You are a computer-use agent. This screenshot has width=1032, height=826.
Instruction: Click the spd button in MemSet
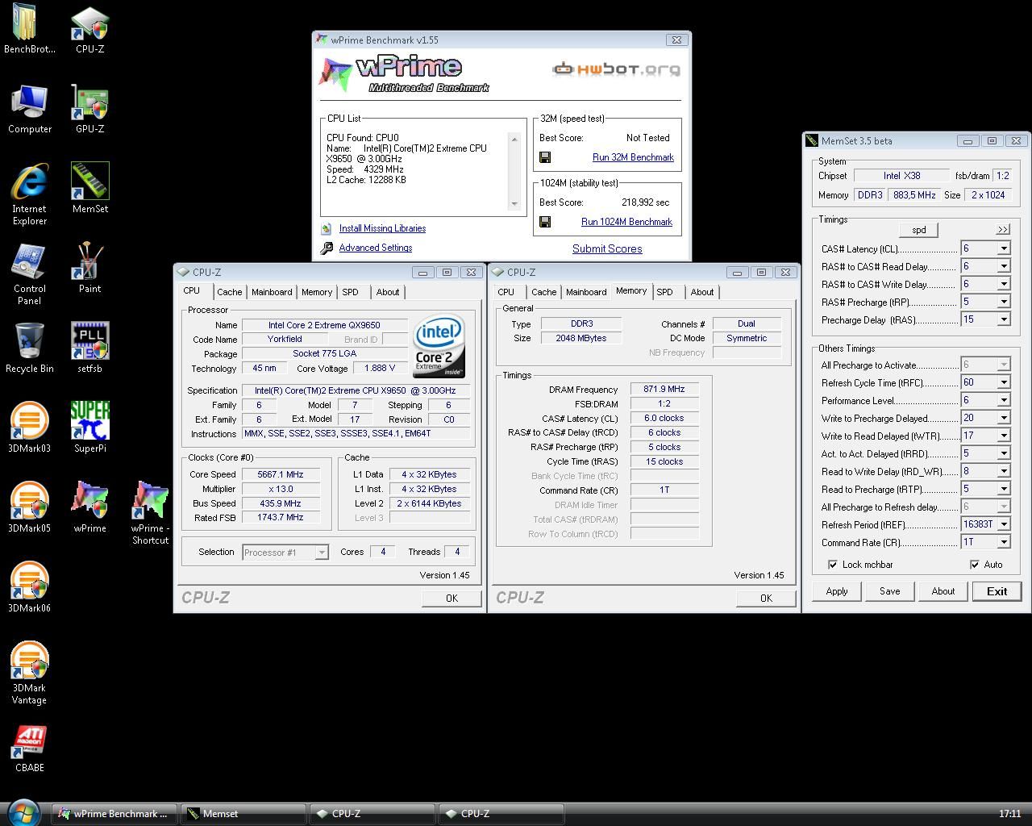pos(919,230)
